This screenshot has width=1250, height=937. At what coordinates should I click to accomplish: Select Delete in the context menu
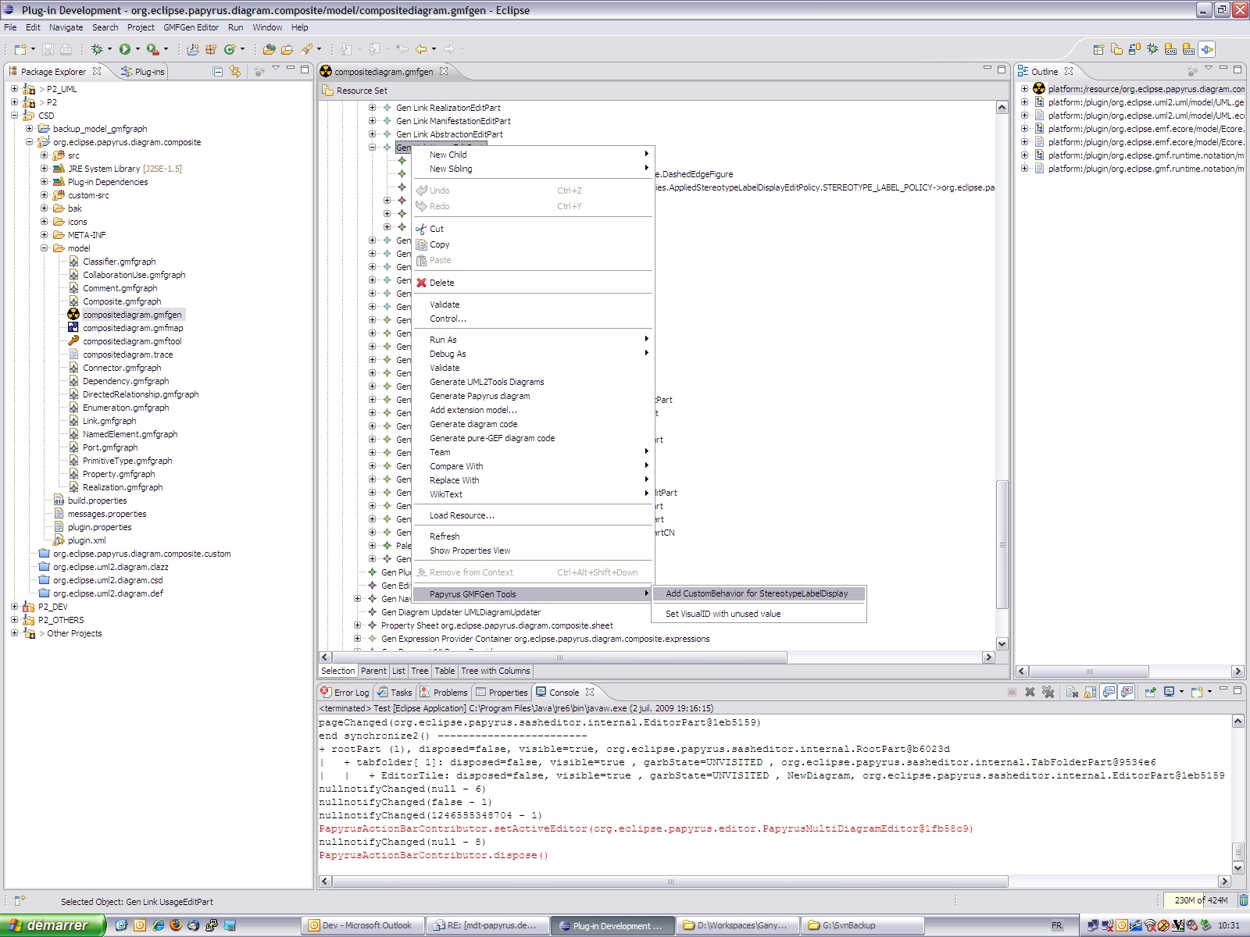coord(533,283)
